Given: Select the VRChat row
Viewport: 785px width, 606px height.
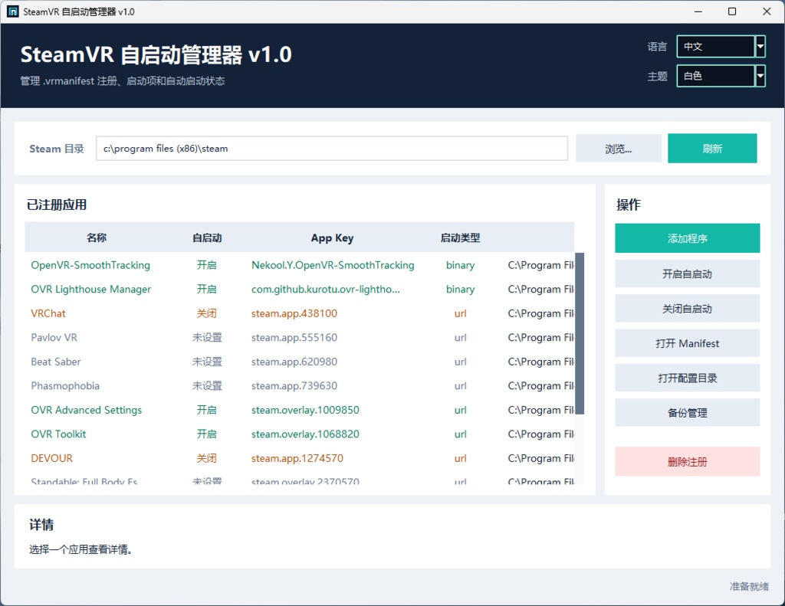Looking at the screenshot, I should pyautogui.click(x=300, y=313).
